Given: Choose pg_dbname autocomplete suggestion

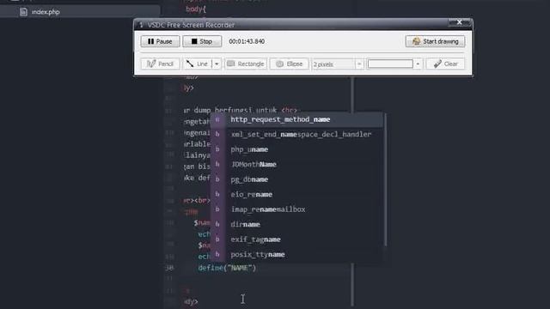Looking at the screenshot, I should (x=296, y=179).
